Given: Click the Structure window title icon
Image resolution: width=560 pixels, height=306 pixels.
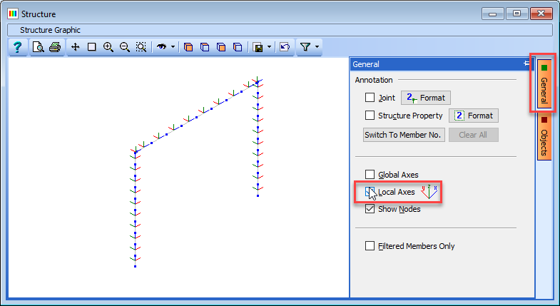Looking at the screenshot, I should (13, 14).
